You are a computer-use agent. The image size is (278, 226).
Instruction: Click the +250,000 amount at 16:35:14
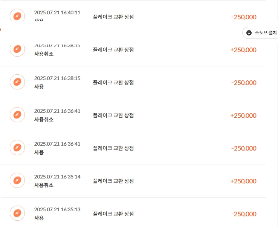coord(243,181)
